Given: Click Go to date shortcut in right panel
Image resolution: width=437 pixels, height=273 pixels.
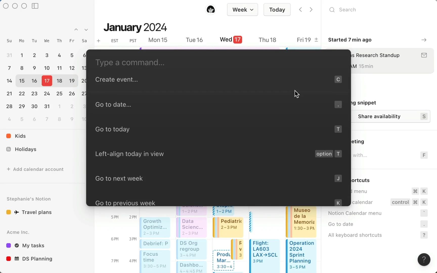Looking at the screenshot, I should (378, 224).
